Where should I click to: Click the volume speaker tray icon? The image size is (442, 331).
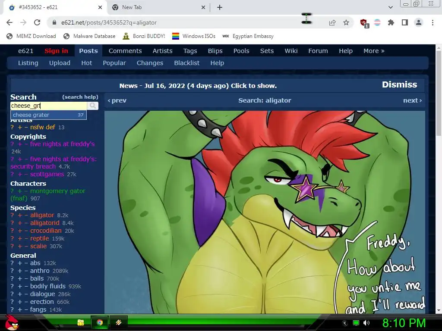pyautogui.click(x=366, y=323)
